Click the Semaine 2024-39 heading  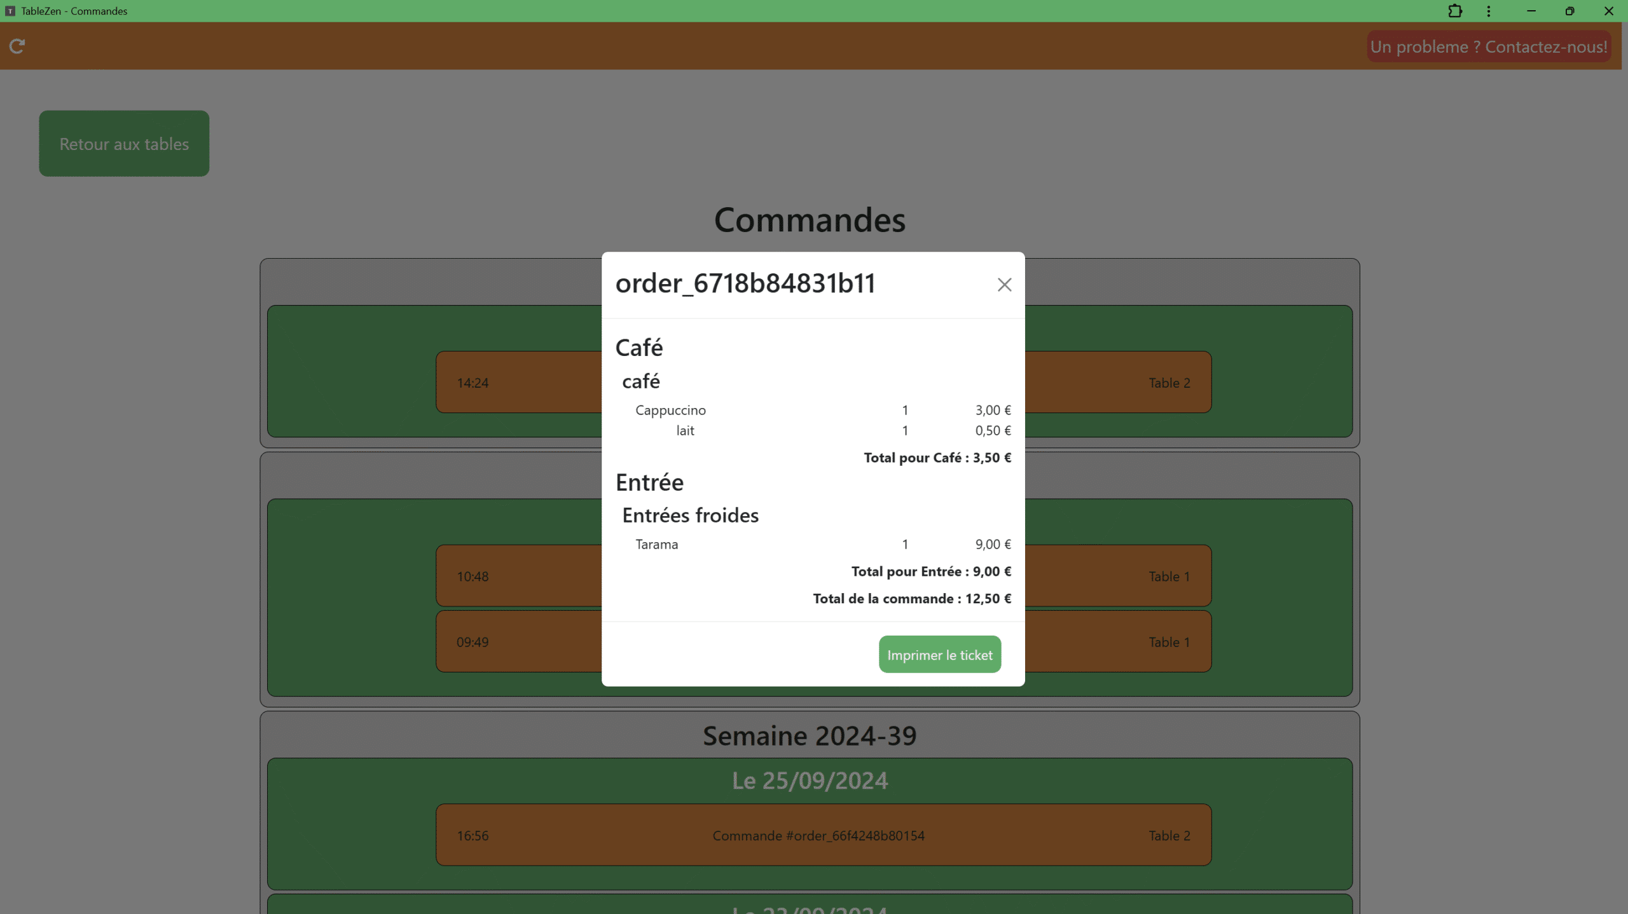pos(810,735)
